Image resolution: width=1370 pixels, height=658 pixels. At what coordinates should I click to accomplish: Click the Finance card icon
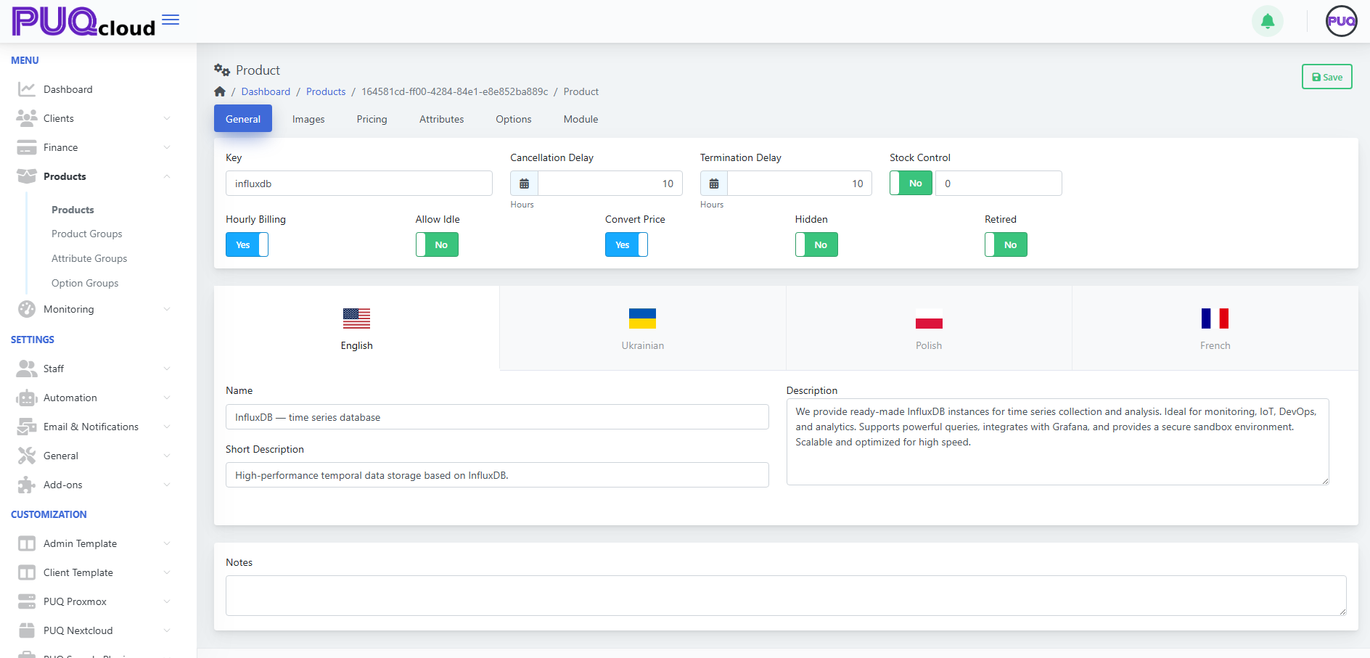27,147
